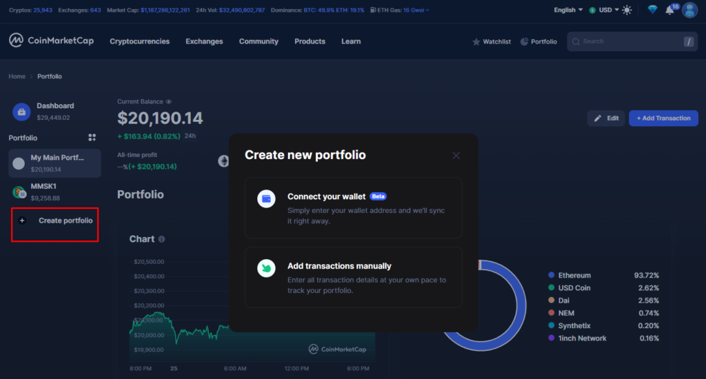The image size is (706, 379).
Task: Click the Watchlist star icon
Action: [476, 41]
